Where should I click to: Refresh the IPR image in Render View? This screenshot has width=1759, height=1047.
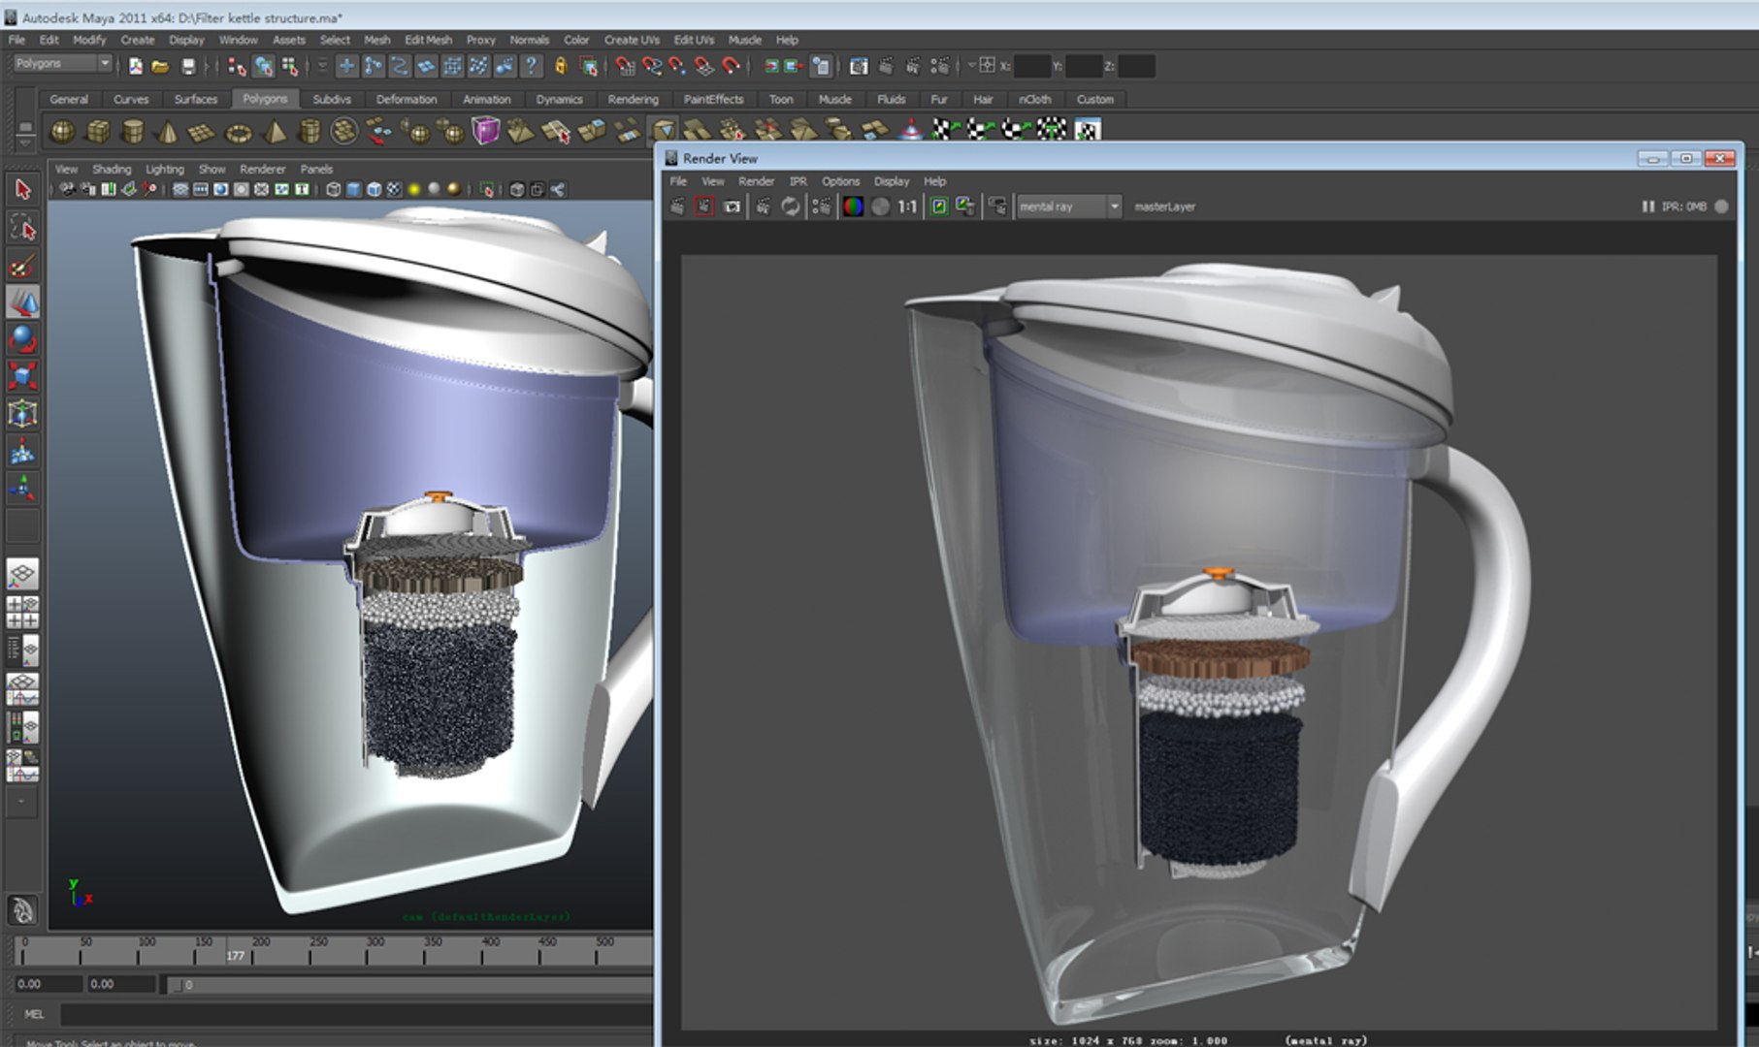click(791, 206)
